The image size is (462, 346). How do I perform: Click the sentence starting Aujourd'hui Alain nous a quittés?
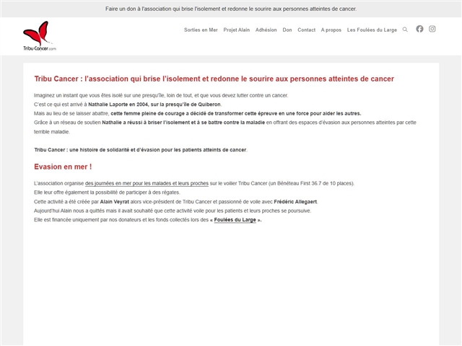click(x=173, y=210)
